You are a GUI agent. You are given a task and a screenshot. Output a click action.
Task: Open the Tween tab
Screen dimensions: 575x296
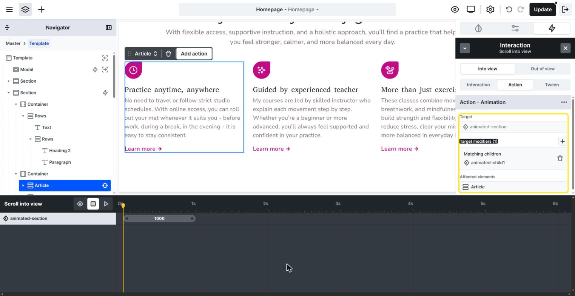coord(552,85)
